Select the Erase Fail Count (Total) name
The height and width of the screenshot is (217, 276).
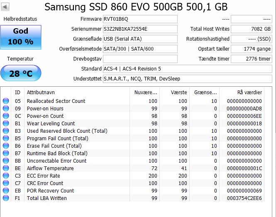click(54, 146)
